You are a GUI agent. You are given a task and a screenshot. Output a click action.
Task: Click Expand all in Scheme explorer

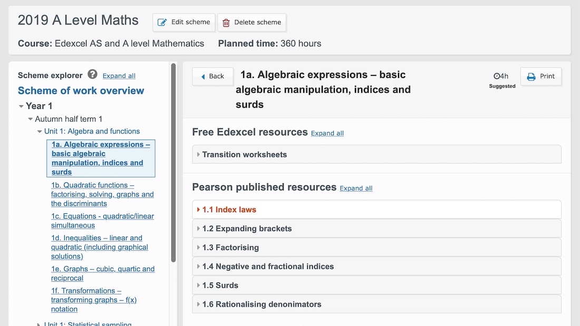coord(119,76)
